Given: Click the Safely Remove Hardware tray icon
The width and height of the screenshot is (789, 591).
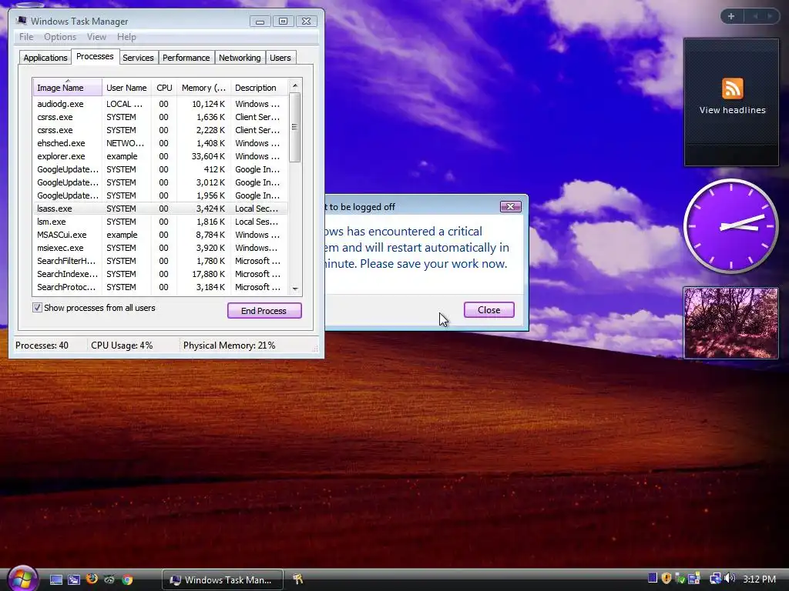Looking at the screenshot, I should (x=680, y=579).
